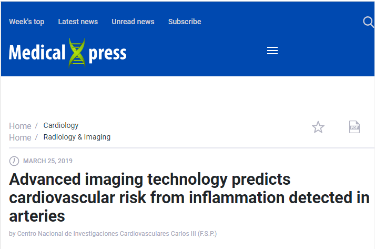Bookmark article with the star icon
The width and height of the screenshot is (375, 249).
tap(318, 127)
